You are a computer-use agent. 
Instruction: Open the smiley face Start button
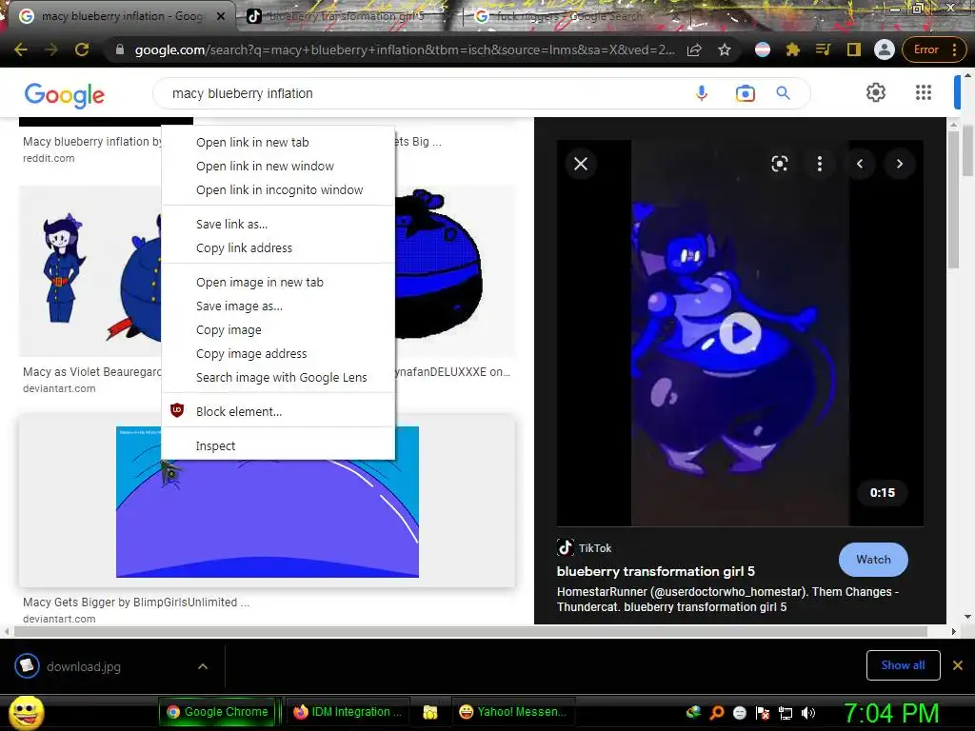(x=26, y=712)
